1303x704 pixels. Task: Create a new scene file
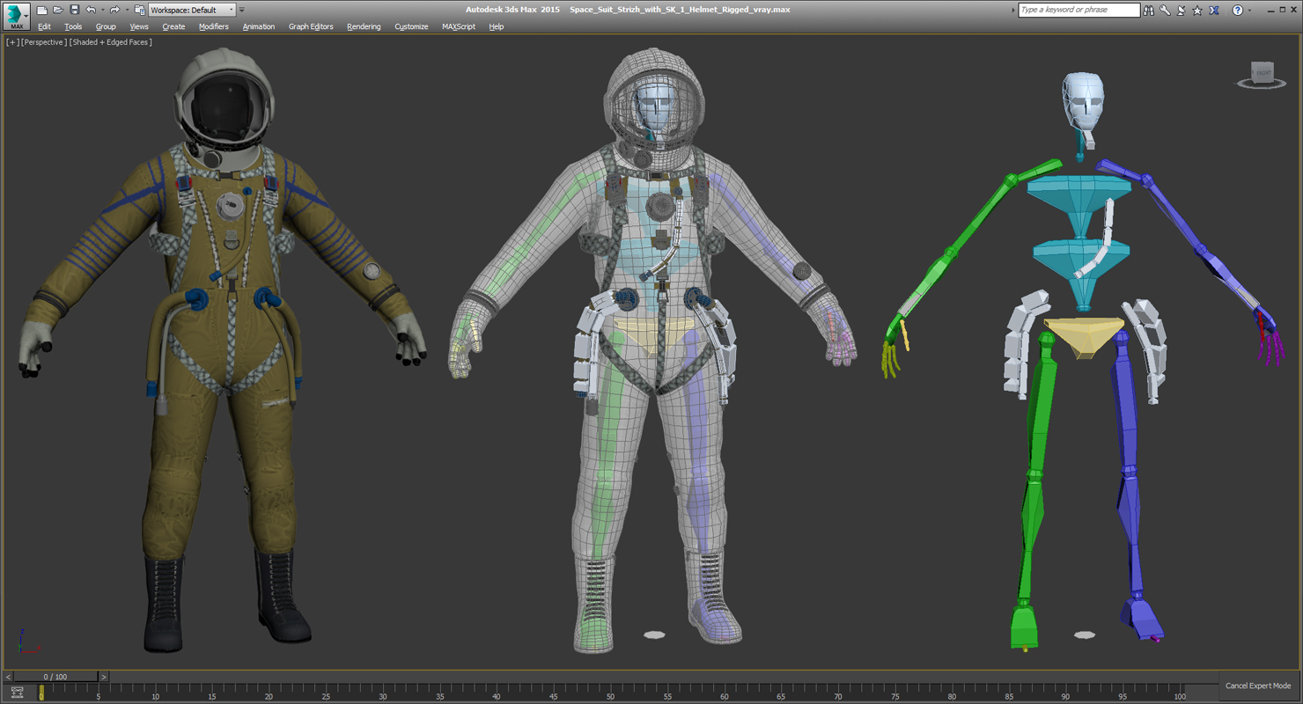(41, 10)
